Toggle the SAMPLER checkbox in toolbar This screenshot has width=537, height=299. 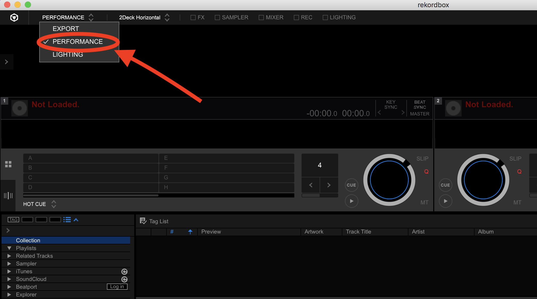pos(218,17)
